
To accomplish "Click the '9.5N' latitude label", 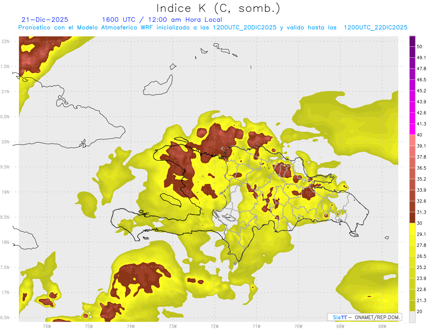I will point(5,167).
